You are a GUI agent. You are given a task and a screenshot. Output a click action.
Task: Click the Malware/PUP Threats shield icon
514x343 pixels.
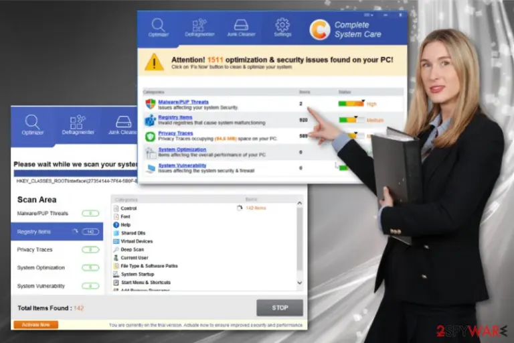point(151,104)
